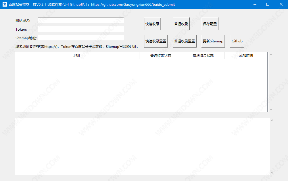Click the URL table's scroll-up arrow
Screen dimensions: 288x181
click(271, 54)
